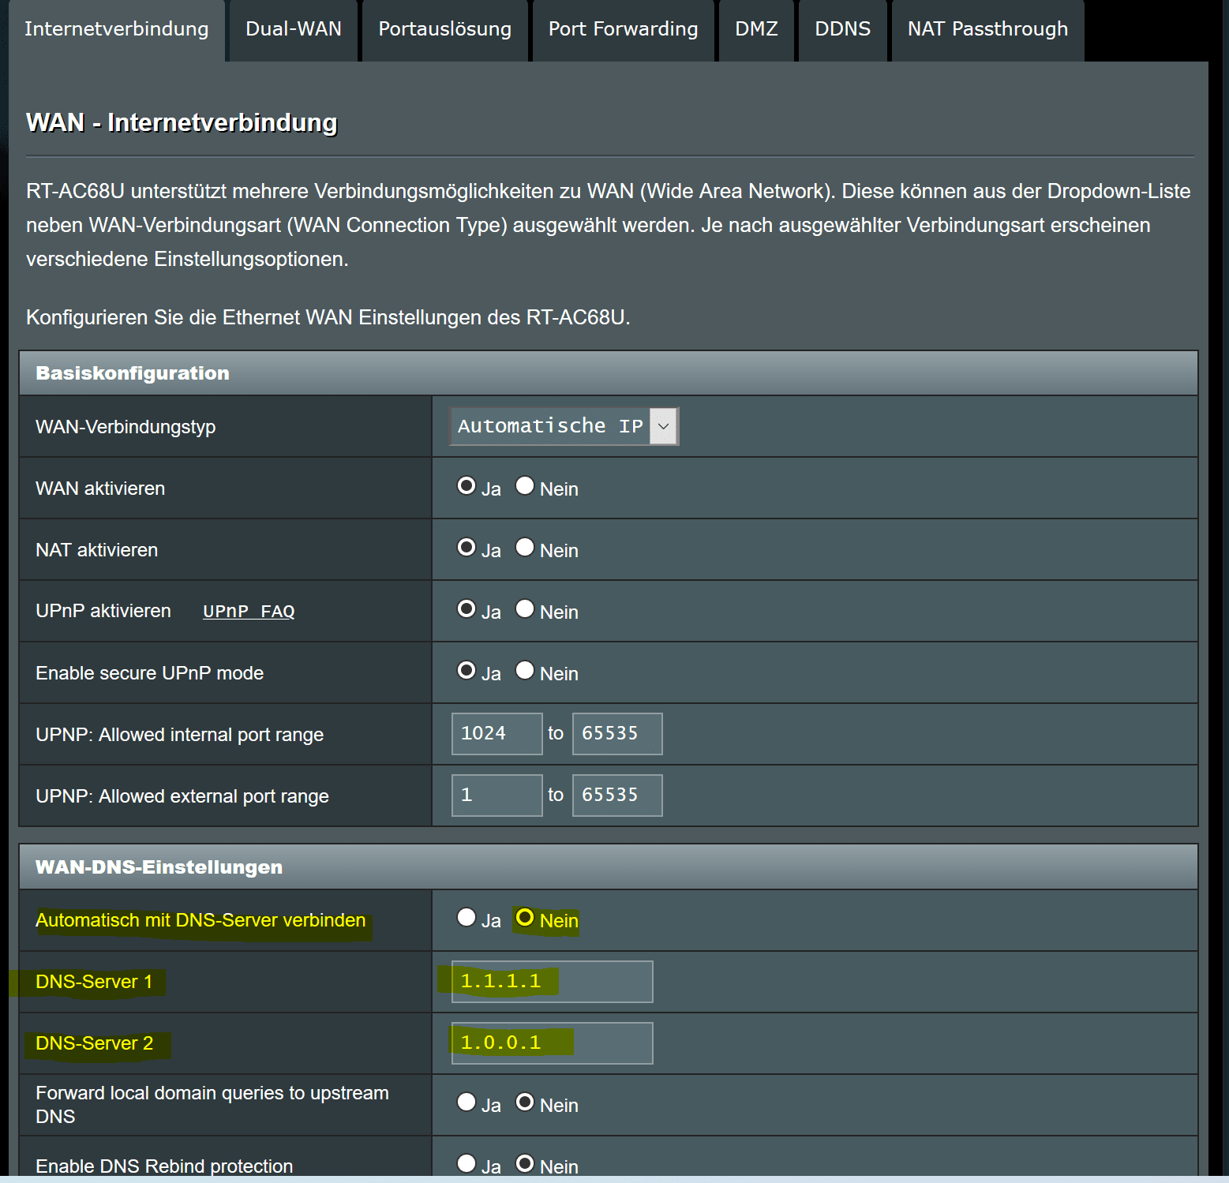Switch to the DMZ tab
1229x1183 pixels.
point(756,30)
